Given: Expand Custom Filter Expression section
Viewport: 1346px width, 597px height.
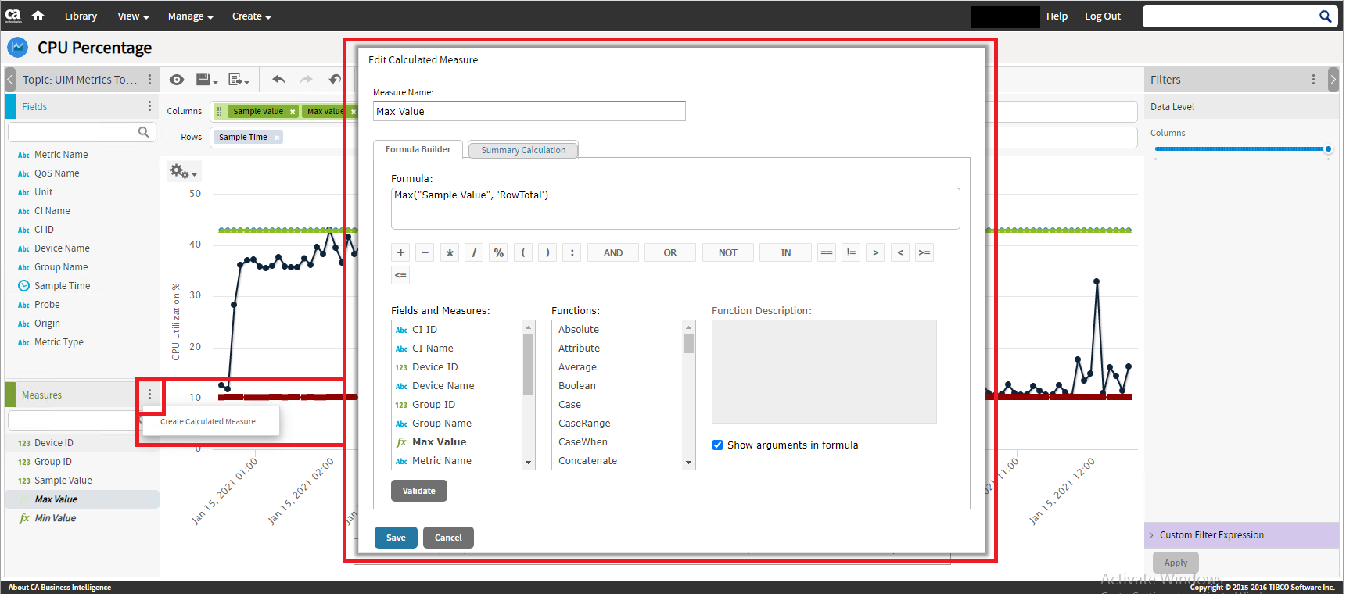Looking at the screenshot, I should (1211, 535).
